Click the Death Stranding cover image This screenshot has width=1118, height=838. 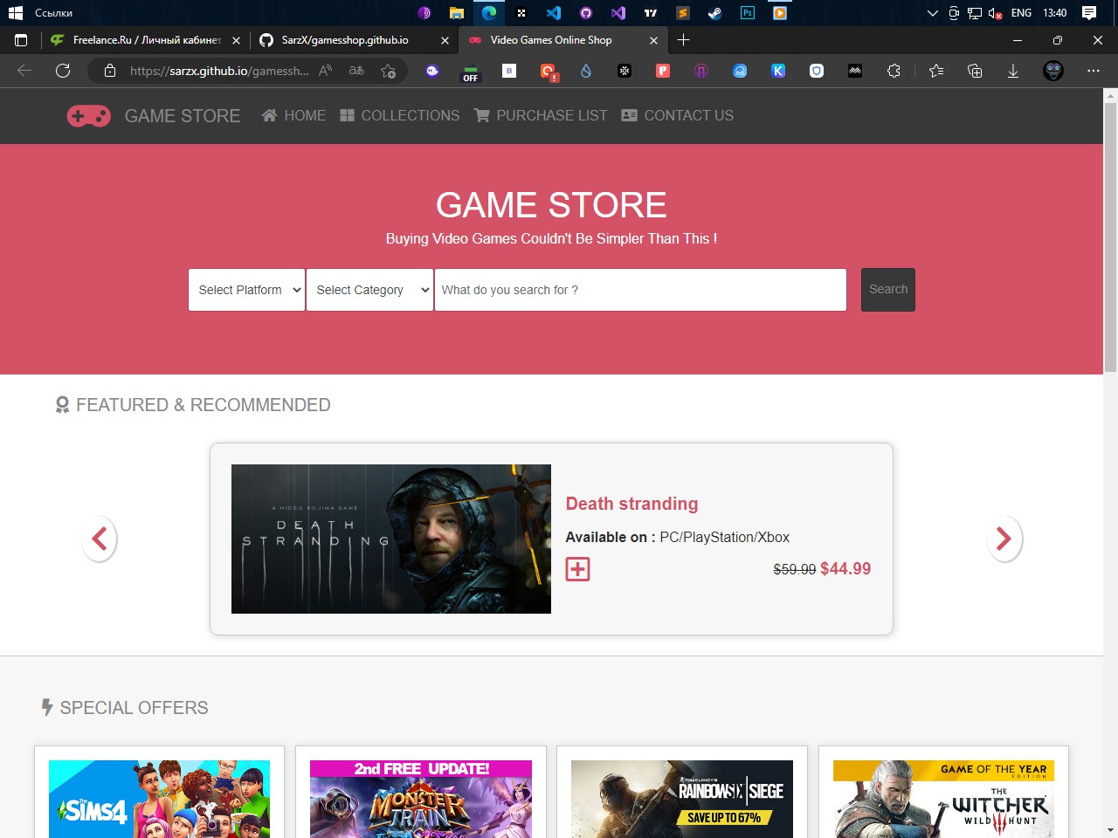coord(391,539)
